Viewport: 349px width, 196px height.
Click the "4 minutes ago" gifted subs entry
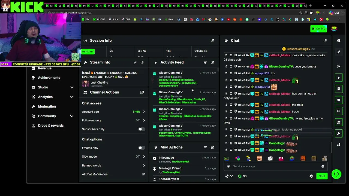pos(184,131)
